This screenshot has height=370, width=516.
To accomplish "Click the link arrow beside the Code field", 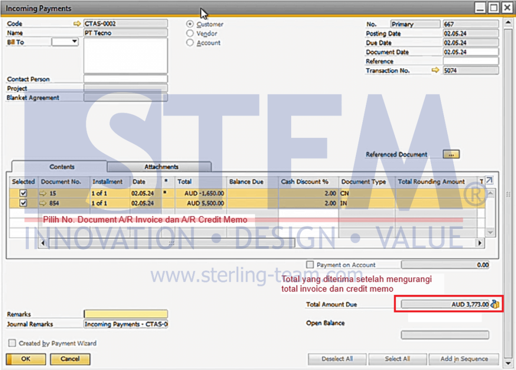I will (77, 23).
